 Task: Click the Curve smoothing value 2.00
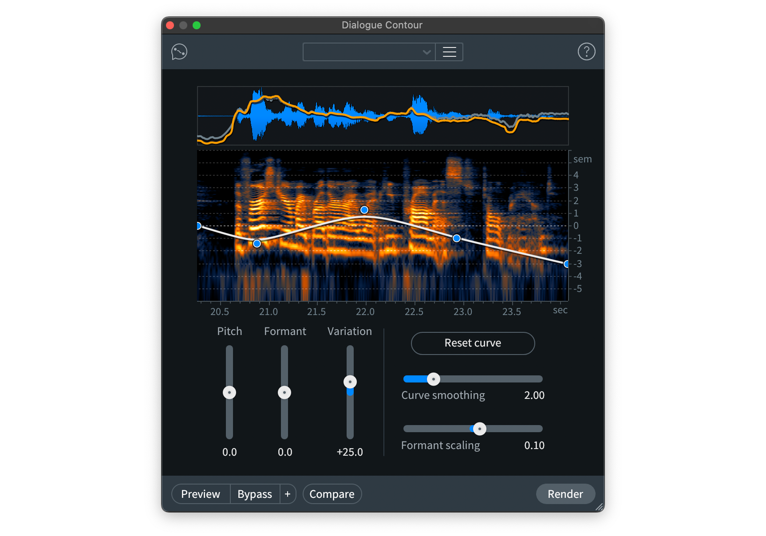click(x=534, y=395)
